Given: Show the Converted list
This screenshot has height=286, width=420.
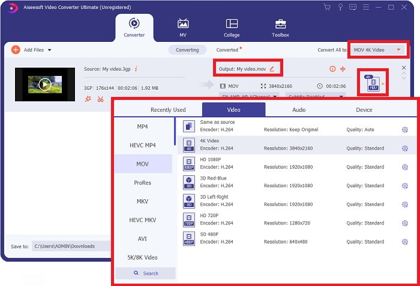Looking at the screenshot, I should [227, 50].
